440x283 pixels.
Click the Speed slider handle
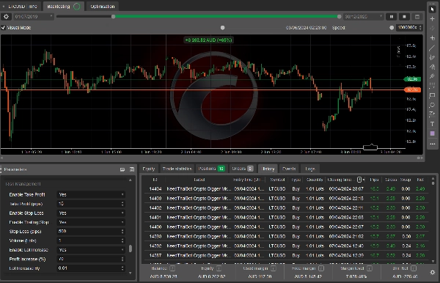[x=392, y=27]
